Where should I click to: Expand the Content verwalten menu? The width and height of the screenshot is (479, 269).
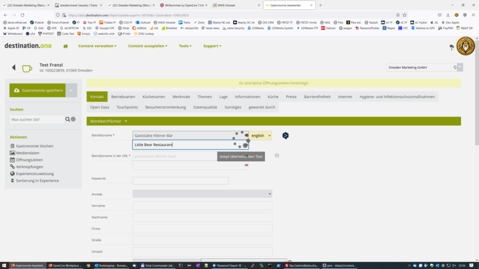pyautogui.click(x=98, y=46)
